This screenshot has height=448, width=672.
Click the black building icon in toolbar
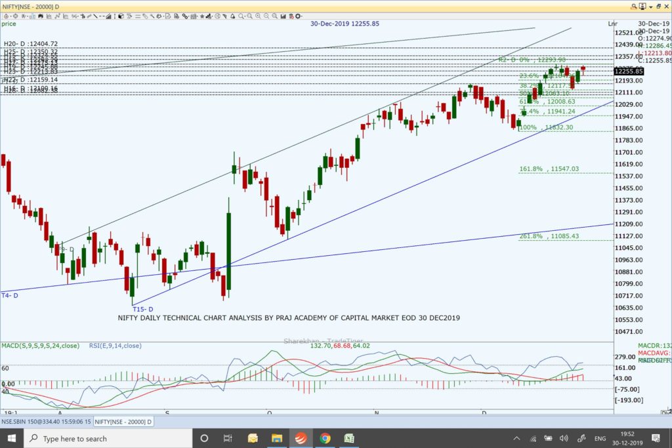click(41, 16)
